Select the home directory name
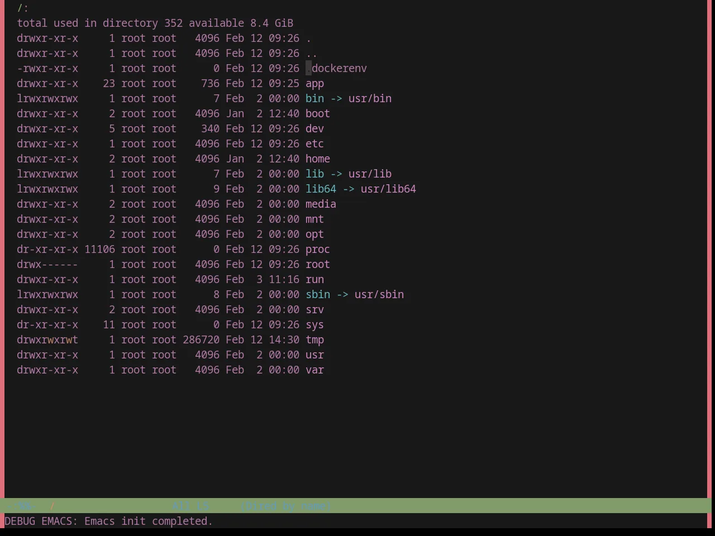 318,159
